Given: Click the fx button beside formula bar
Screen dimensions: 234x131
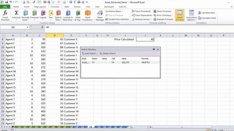Looking at the screenshot, I should tap(42, 27).
